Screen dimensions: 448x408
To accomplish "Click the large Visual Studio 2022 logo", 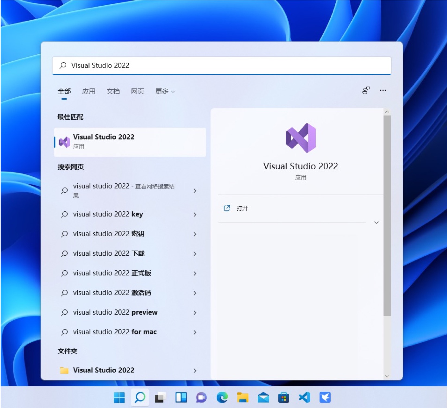I will pos(301,138).
